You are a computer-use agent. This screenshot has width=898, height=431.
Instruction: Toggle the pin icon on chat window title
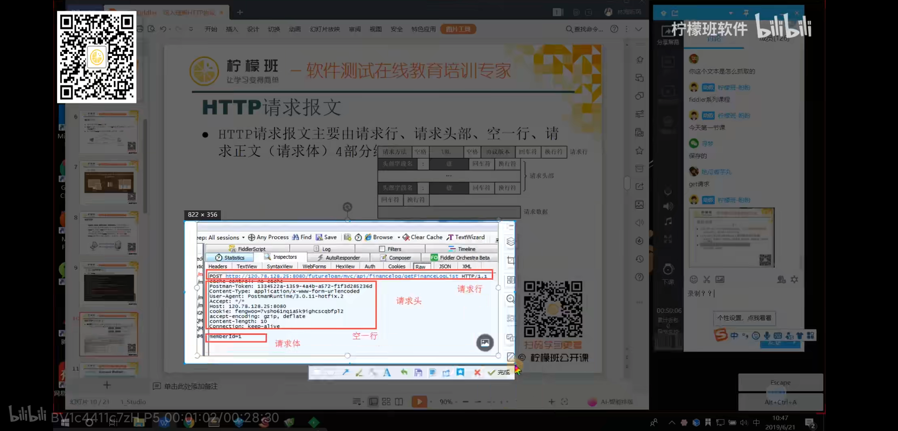(x=745, y=13)
